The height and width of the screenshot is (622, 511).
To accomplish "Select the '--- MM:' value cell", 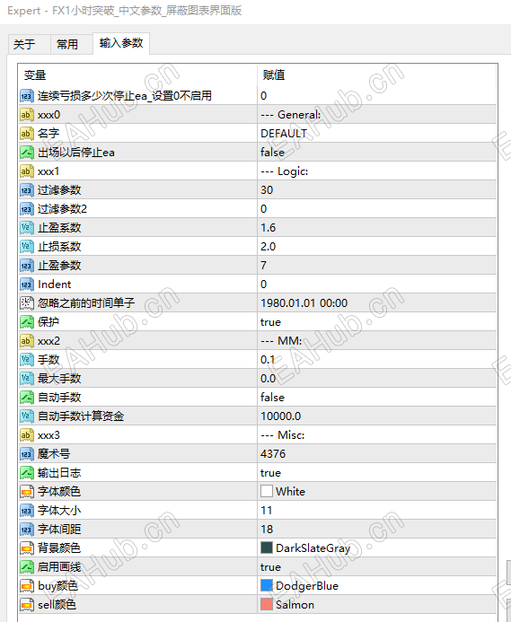I will click(377, 341).
